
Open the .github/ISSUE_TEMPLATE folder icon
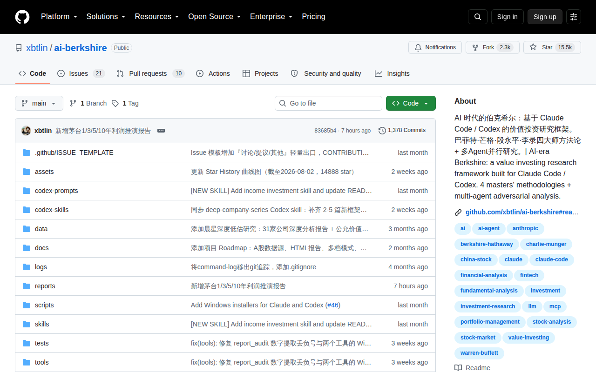(x=27, y=153)
